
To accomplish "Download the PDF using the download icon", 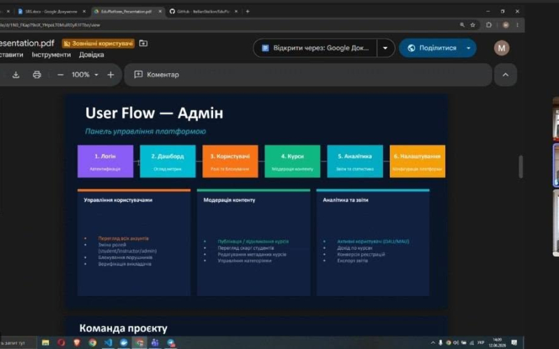I will point(15,75).
